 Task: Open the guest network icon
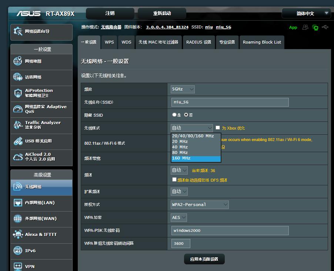point(18,77)
